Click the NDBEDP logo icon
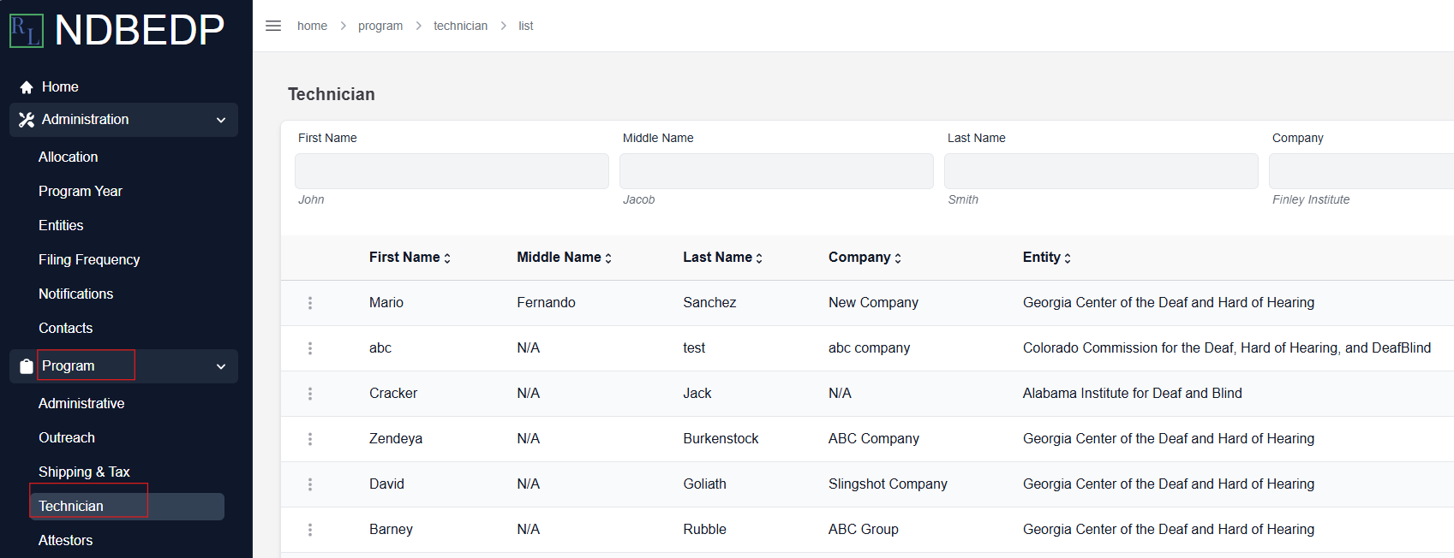 27,30
